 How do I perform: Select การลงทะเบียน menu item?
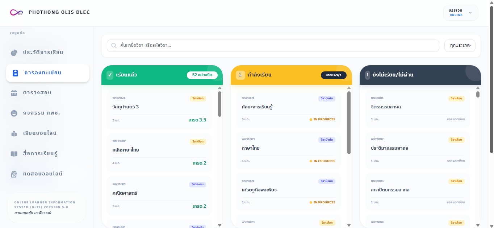point(47,73)
